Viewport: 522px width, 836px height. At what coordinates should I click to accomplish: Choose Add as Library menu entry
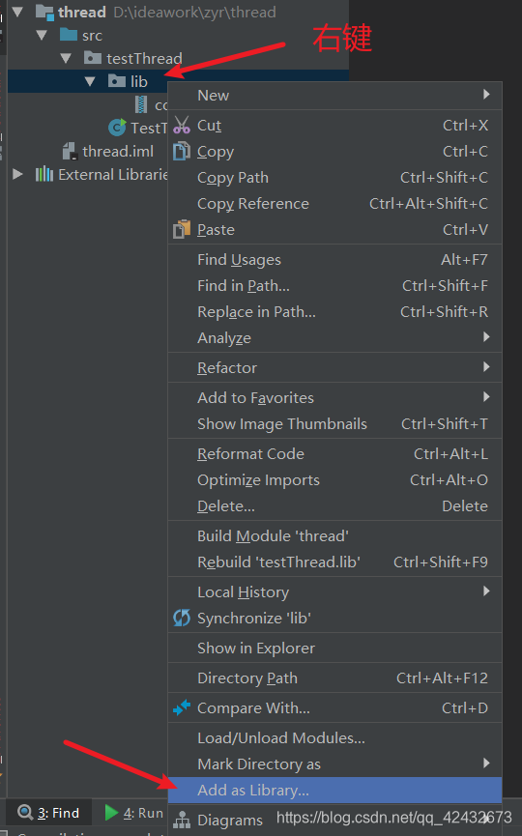point(334,790)
